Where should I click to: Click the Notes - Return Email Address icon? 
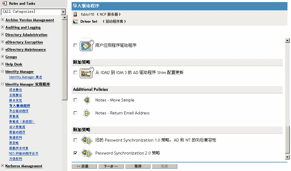(x=87, y=113)
